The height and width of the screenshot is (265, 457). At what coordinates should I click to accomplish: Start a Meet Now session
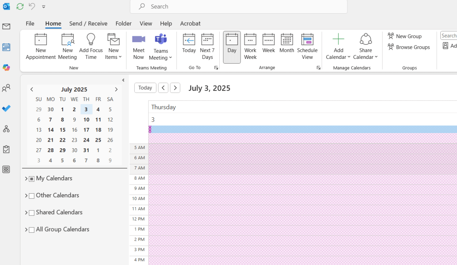click(139, 47)
